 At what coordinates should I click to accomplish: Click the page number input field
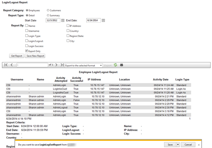pos(32,66)
